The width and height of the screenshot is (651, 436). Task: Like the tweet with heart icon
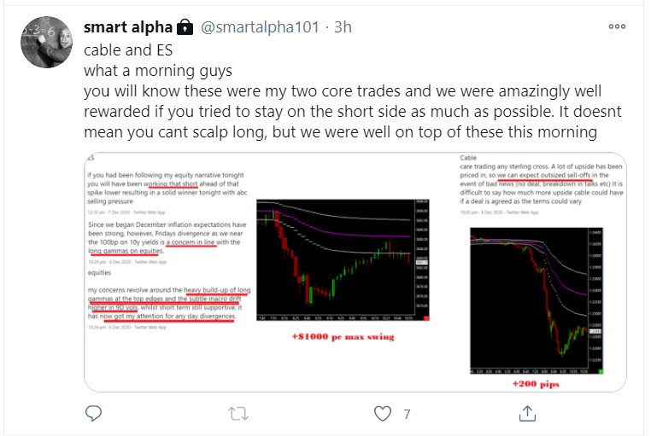coord(384,414)
